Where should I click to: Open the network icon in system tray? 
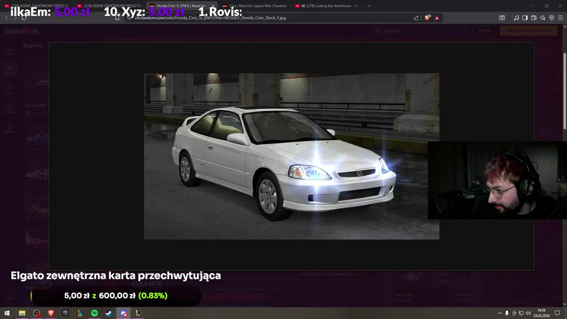pos(521,313)
